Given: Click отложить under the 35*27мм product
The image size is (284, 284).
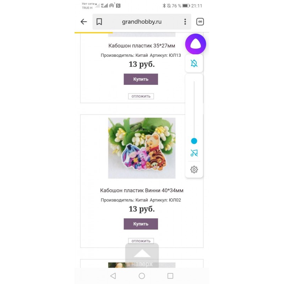Looking at the screenshot, I should [141, 96].
